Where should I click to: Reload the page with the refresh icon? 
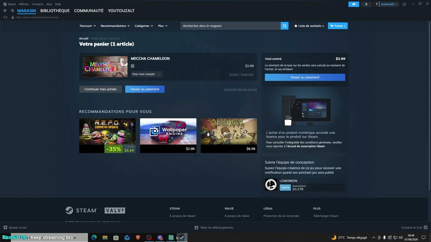coord(5,17)
